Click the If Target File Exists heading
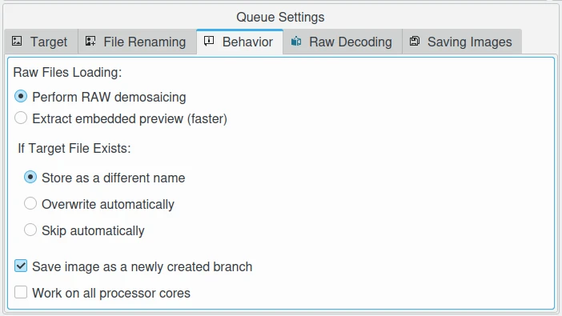Viewport: 562px width, 316px height. click(74, 148)
